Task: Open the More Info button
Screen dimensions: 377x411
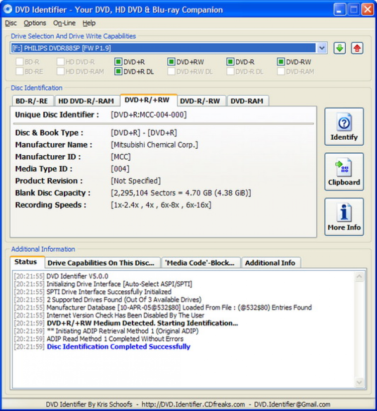Action: pyautogui.click(x=344, y=217)
